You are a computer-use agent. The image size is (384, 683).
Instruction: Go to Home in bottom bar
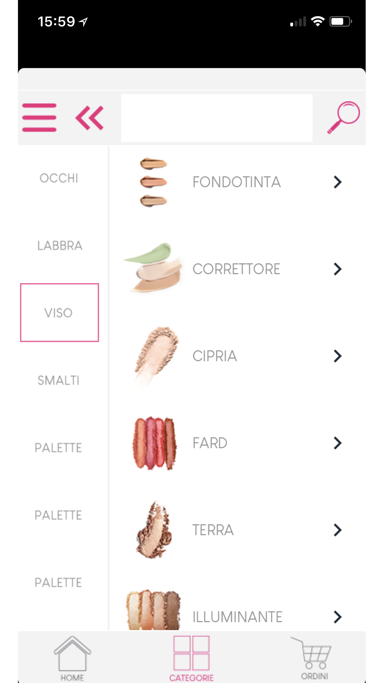72,658
